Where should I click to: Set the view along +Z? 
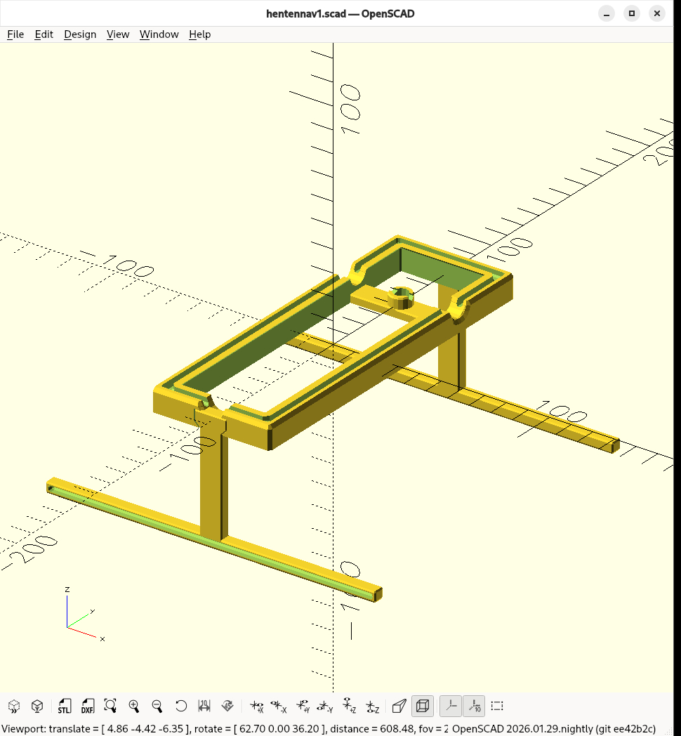(349, 706)
